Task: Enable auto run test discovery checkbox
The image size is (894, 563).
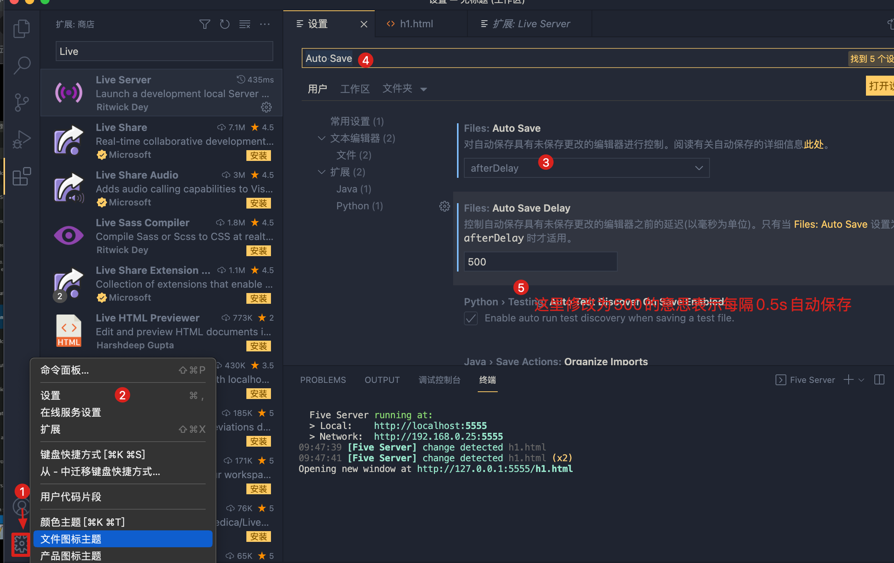Action: pyautogui.click(x=470, y=318)
